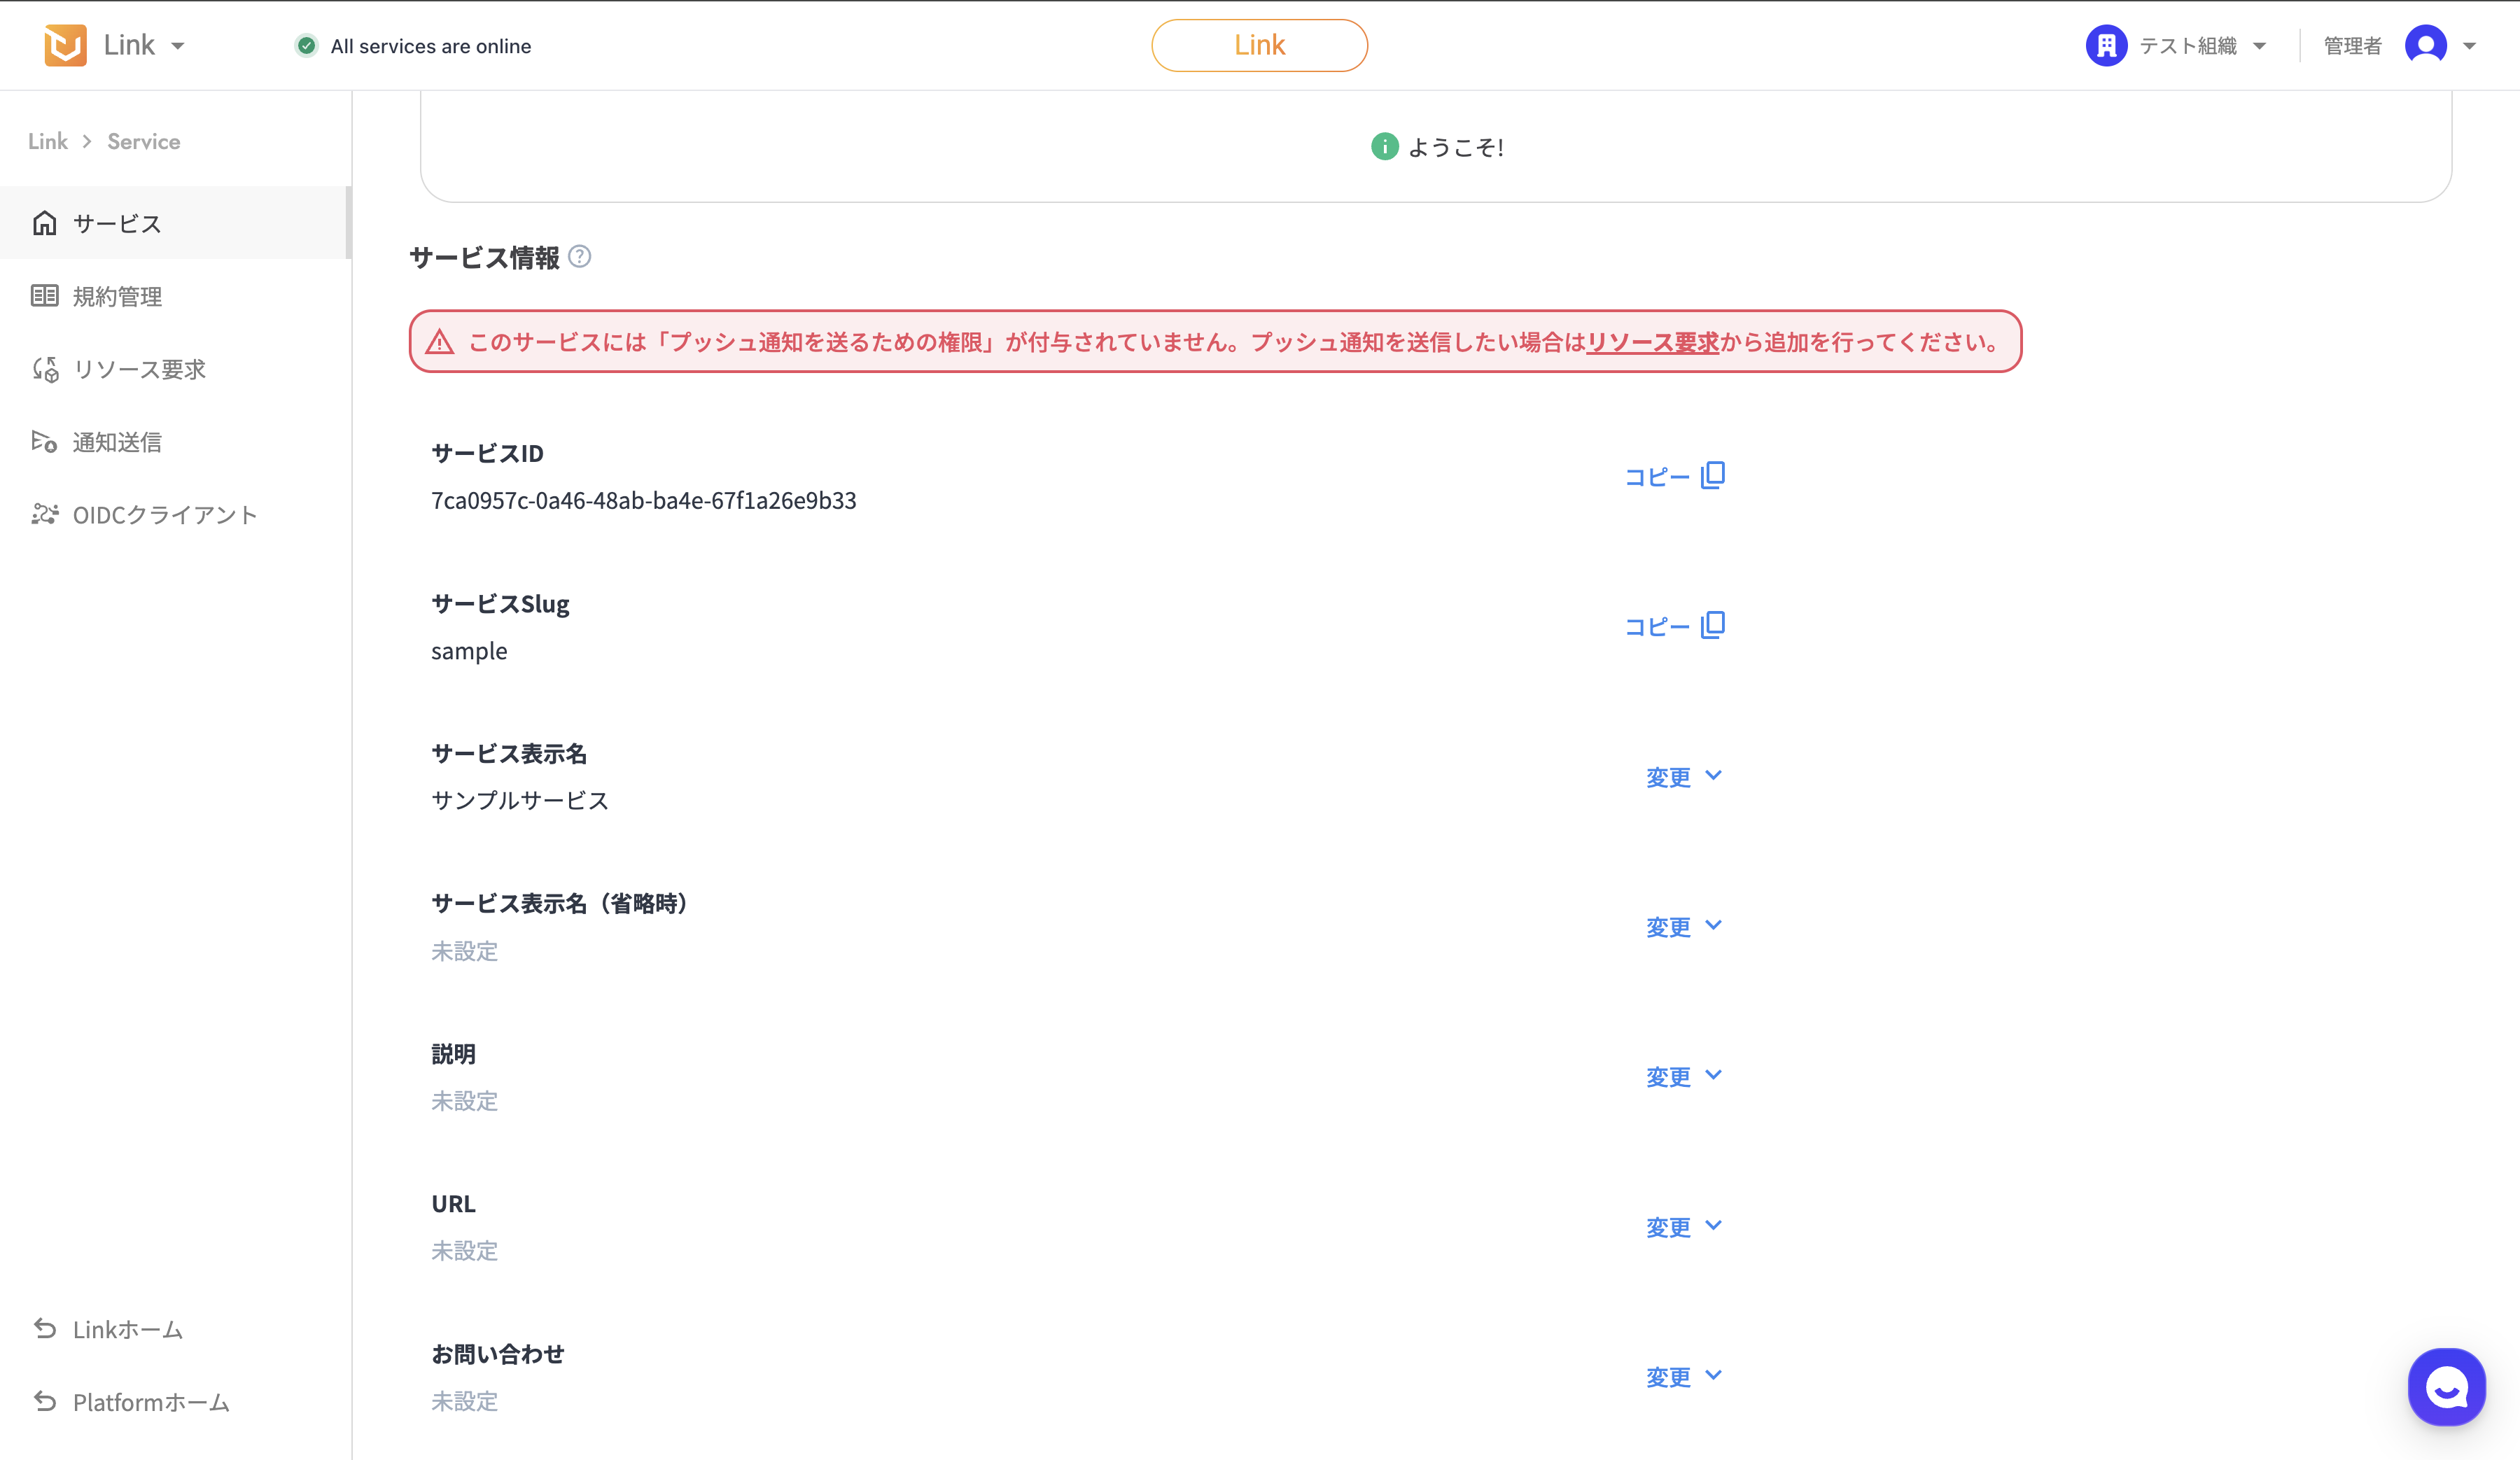Click the user avatar icon
2520x1460 pixels.
pos(2425,45)
